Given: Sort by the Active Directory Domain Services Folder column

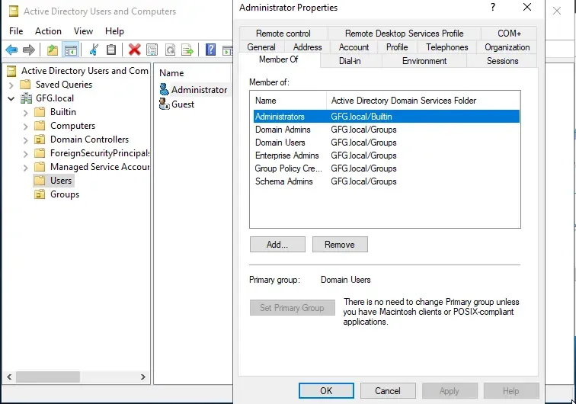Looking at the screenshot, I should [x=423, y=101].
